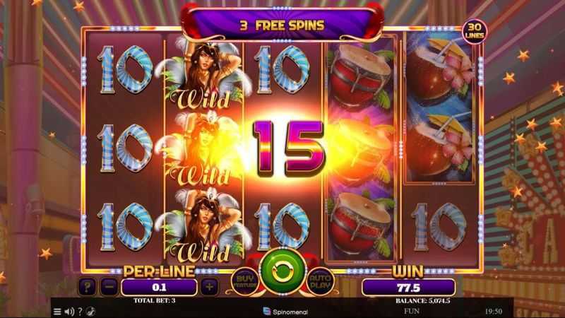Viewport: 565px width, 318px height.
Task: Select the top Wild dancer symbol
Action: [204, 74]
